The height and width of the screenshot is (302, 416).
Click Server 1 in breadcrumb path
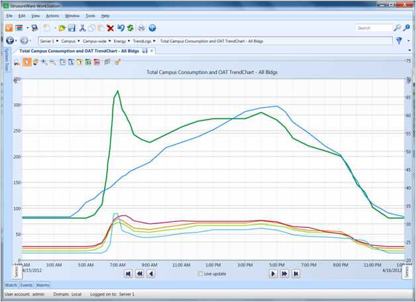click(47, 41)
